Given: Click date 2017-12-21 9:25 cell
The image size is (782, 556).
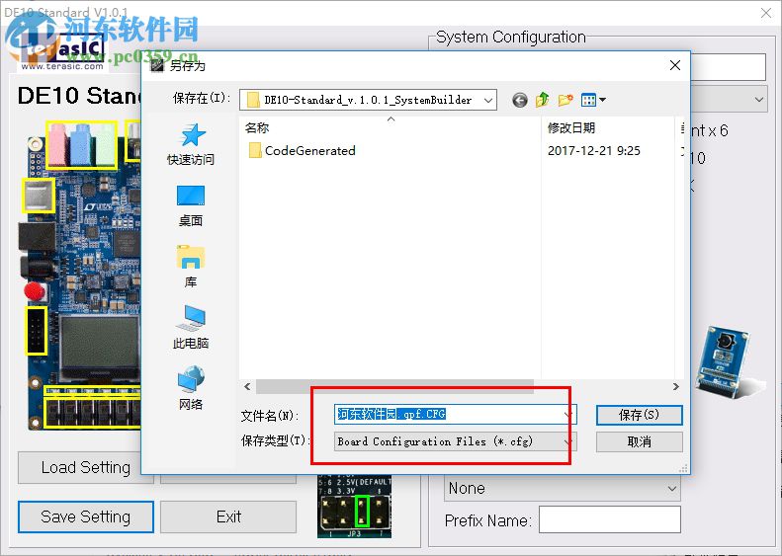Looking at the screenshot, I should (593, 150).
